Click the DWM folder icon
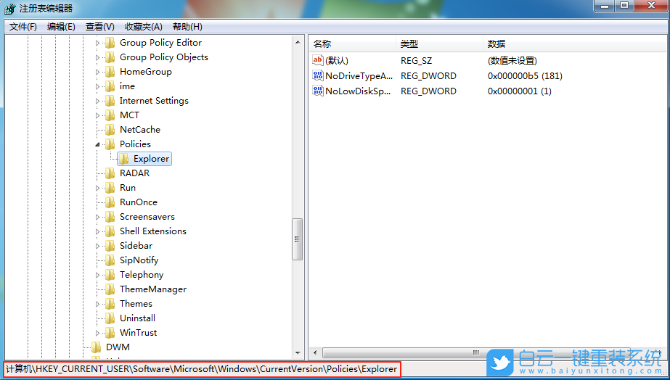This screenshot has width=670, height=380. 96,347
